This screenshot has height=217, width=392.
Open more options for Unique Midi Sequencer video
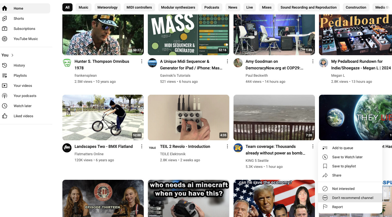pyautogui.click(x=227, y=61)
